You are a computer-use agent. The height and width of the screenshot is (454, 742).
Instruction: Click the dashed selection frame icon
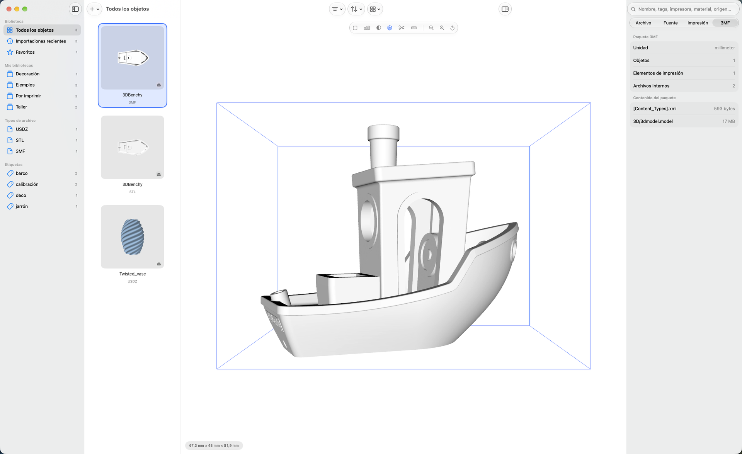pyautogui.click(x=355, y=28)
